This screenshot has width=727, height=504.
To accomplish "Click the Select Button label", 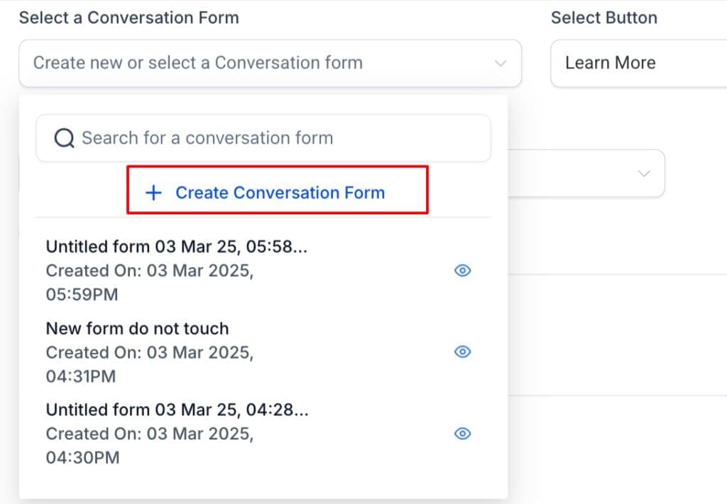I will click(603, 18).
